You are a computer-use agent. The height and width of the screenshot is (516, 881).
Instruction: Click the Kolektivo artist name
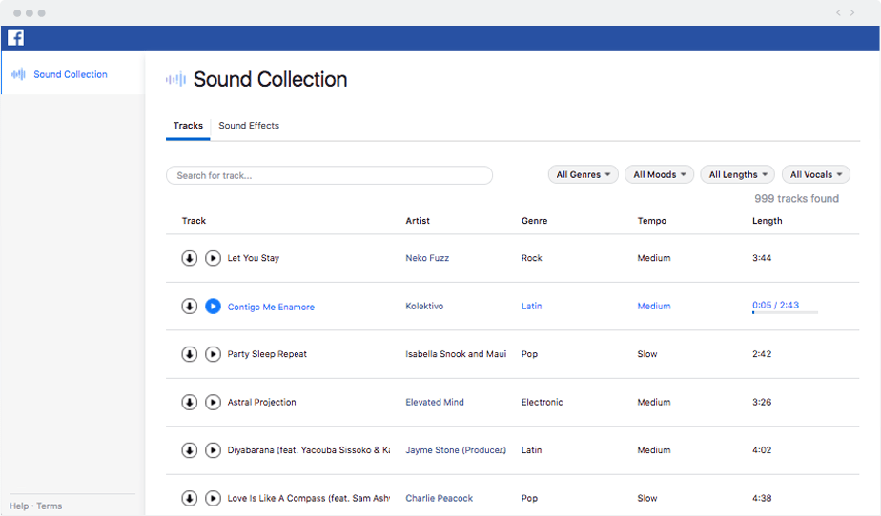(424, 306)
